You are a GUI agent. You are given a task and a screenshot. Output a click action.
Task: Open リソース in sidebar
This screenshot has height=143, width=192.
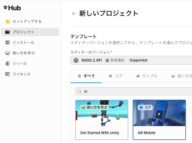click(x=30, y=64)
